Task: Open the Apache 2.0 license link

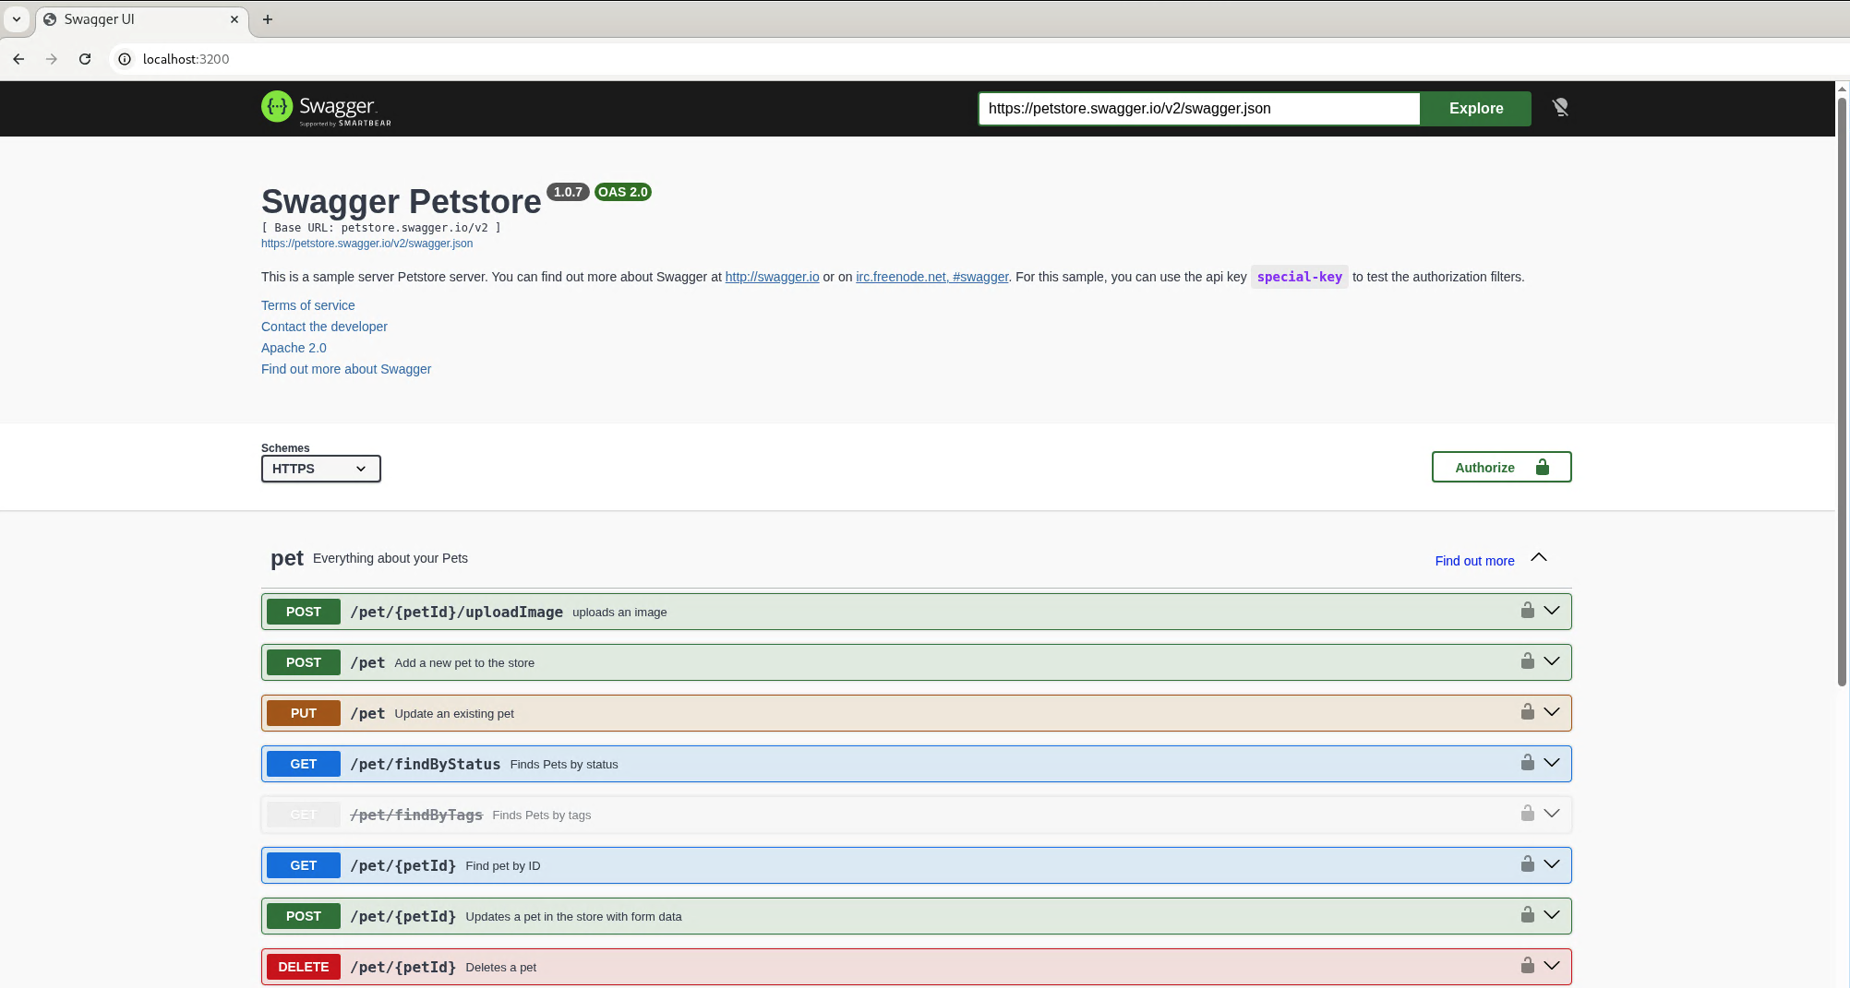Action: tap(294, 348)
